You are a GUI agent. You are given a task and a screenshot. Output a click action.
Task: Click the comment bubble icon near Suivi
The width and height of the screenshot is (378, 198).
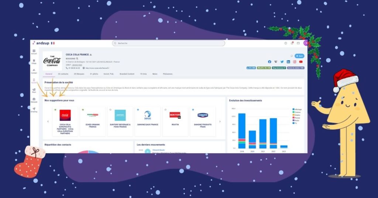(292, 56)
